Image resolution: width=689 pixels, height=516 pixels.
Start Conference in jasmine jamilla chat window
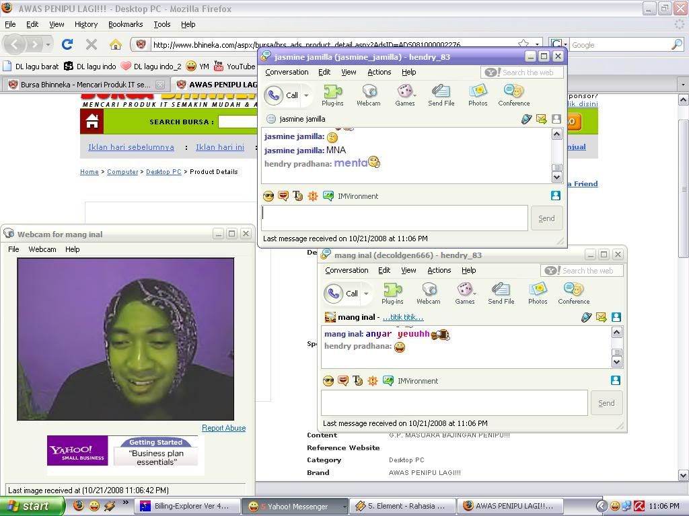click(513, 95)
